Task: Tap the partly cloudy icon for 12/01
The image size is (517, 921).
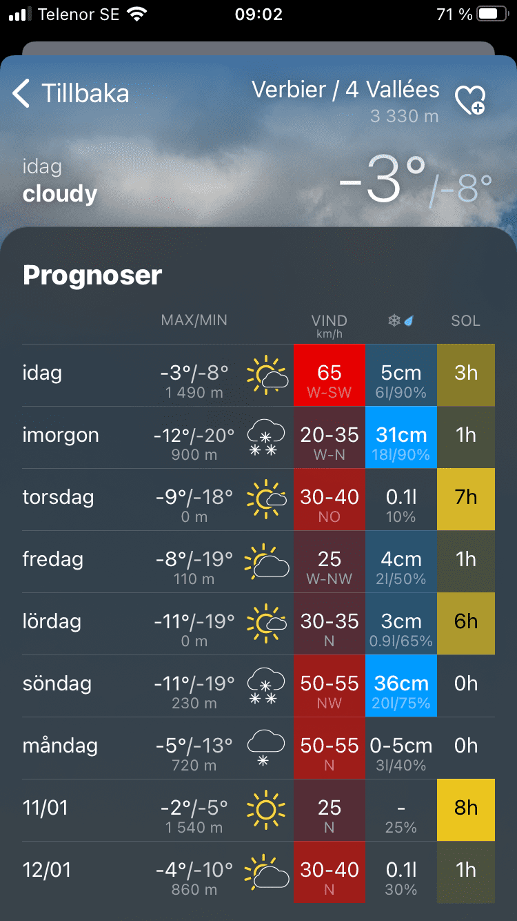Action: [x=267, y=871]
